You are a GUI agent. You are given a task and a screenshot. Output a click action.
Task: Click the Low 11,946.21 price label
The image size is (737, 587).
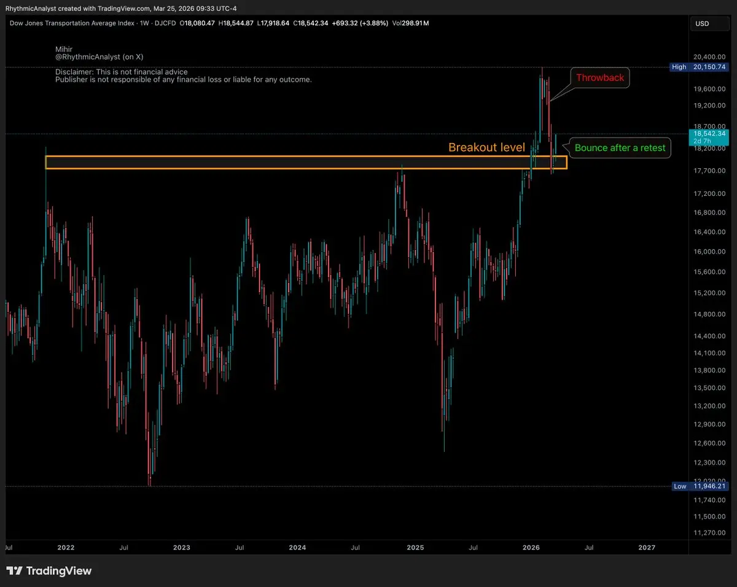pos(699,486)
